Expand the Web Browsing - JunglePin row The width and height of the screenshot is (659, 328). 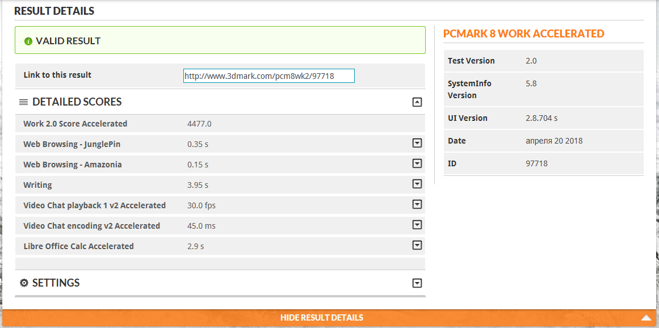[417, 144]
